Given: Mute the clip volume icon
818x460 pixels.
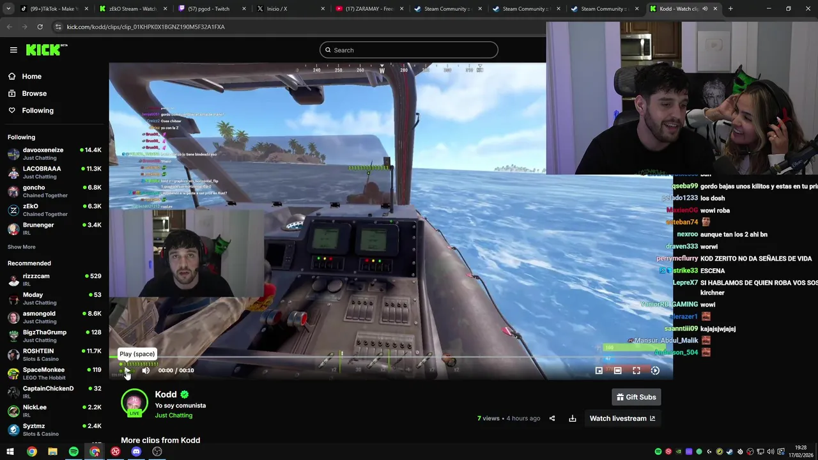Looking at the screenshot, I should [146, 371].
